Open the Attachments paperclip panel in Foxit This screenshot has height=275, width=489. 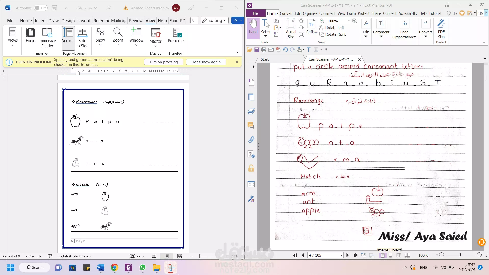[x=251, y=140]
